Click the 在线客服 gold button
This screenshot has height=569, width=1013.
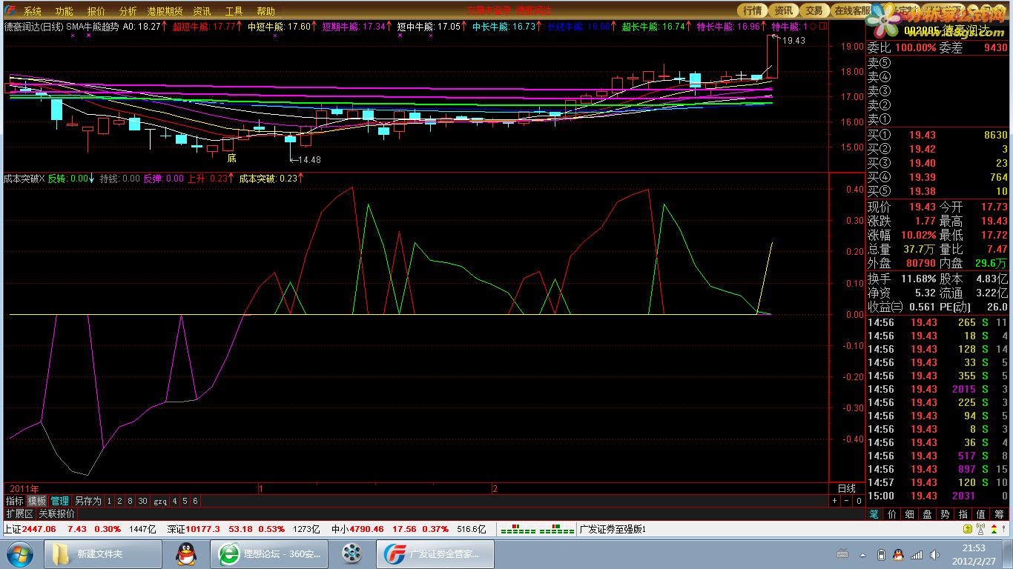pyautogui.click(x=851, y=10)
